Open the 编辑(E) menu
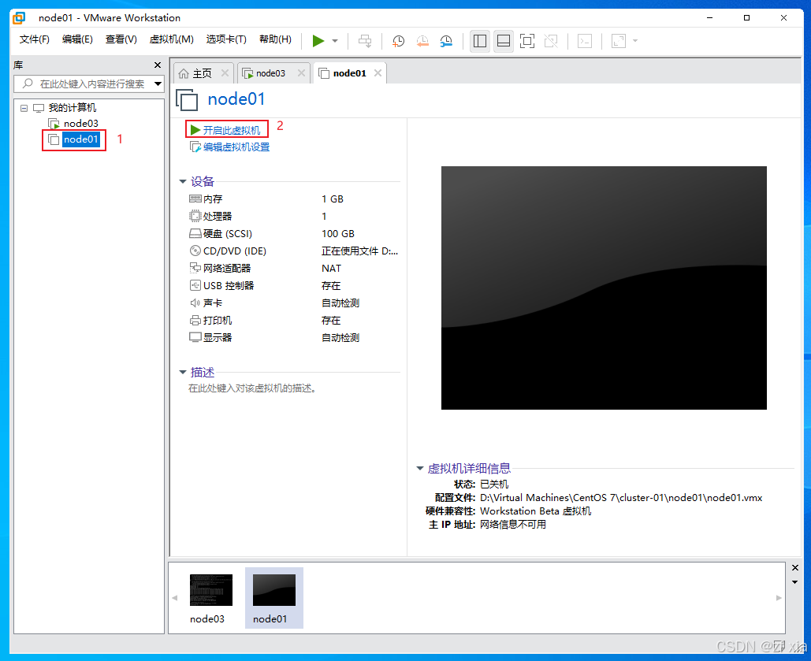 pos(77,39)
